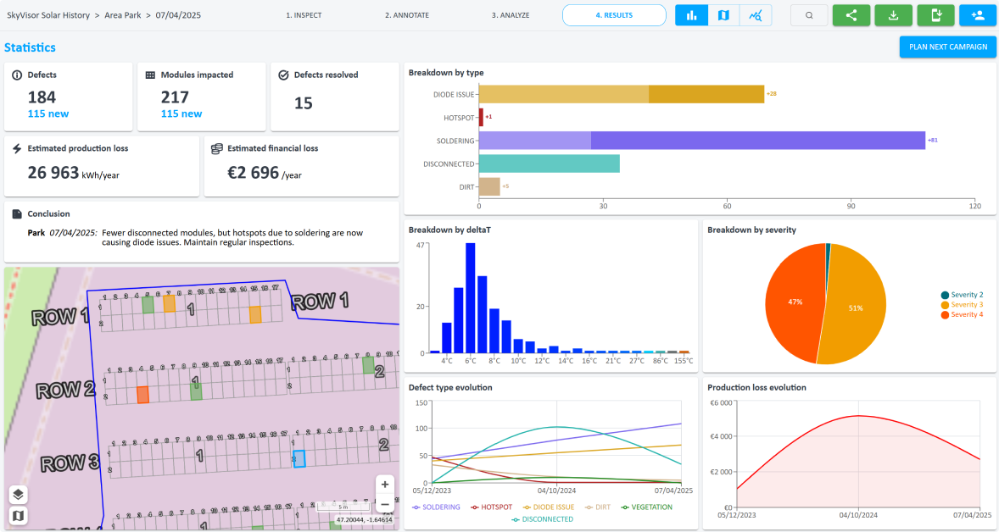The width and height of the screenshot is (999, 532).
Task: Open the bar chart statistics view
Action: click(691, 15)
